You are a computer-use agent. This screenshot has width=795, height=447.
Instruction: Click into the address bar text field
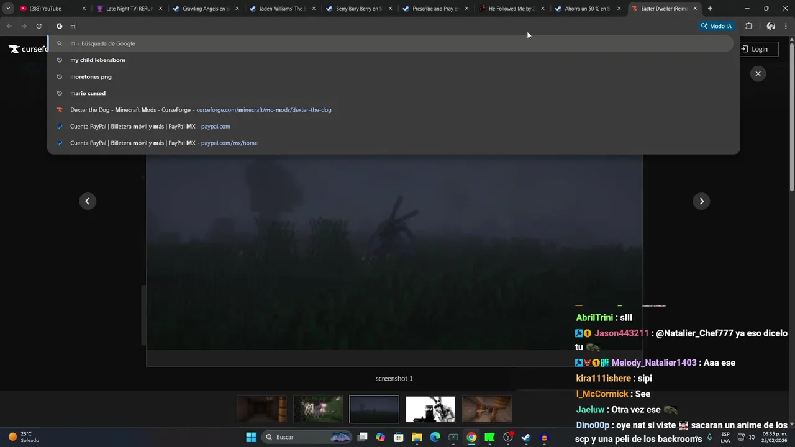[x=373, y=26]
